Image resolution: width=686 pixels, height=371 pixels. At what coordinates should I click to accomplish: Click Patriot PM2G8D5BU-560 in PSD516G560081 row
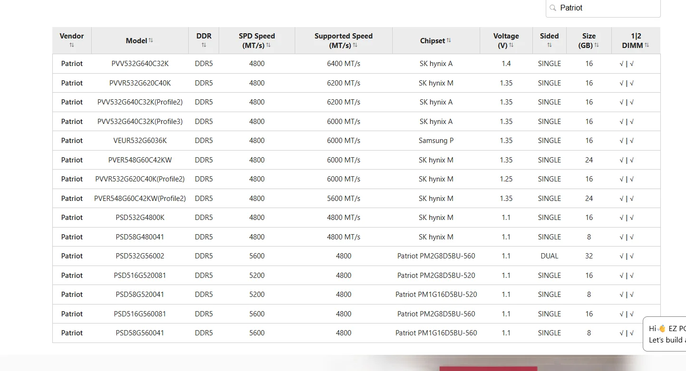(436, 314)
